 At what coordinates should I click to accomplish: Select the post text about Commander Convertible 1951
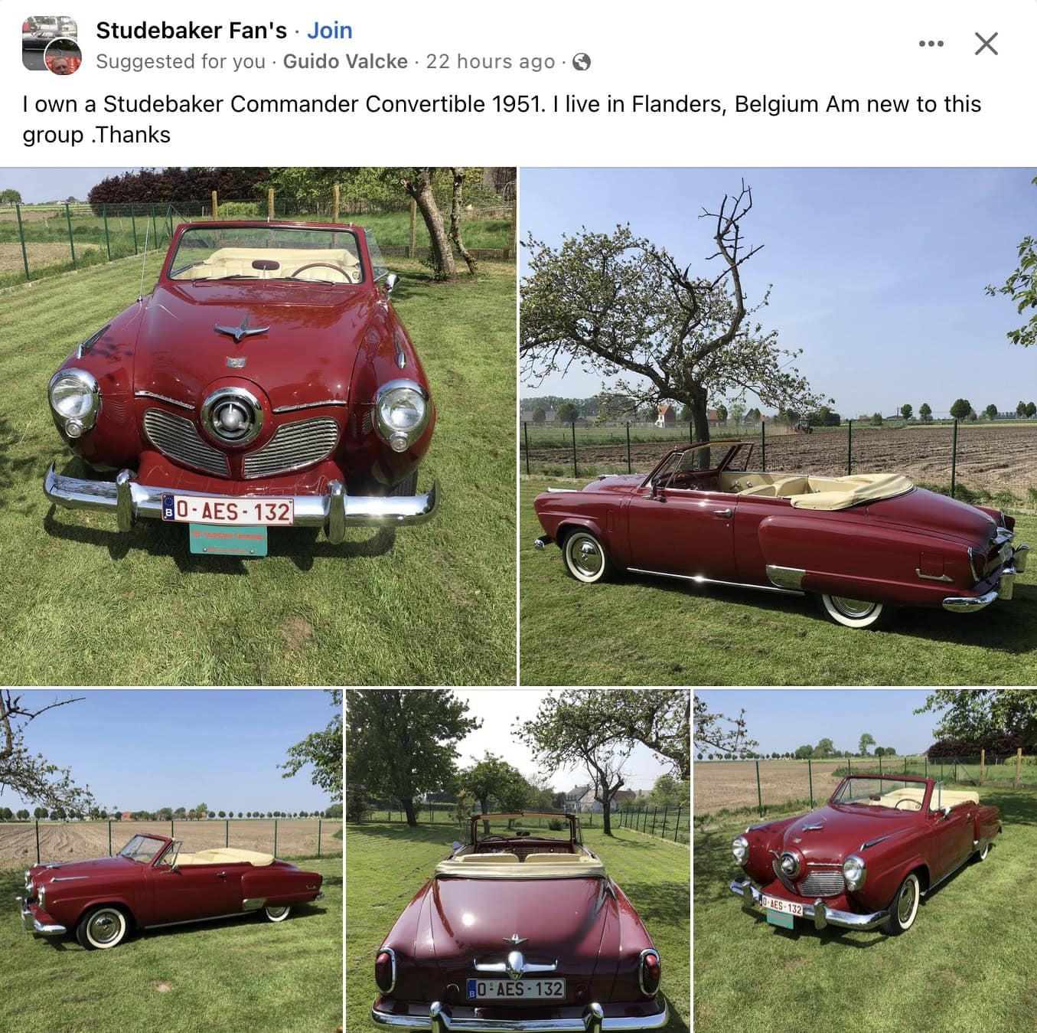(501, 119)
